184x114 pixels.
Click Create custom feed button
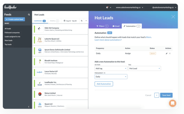15,19
